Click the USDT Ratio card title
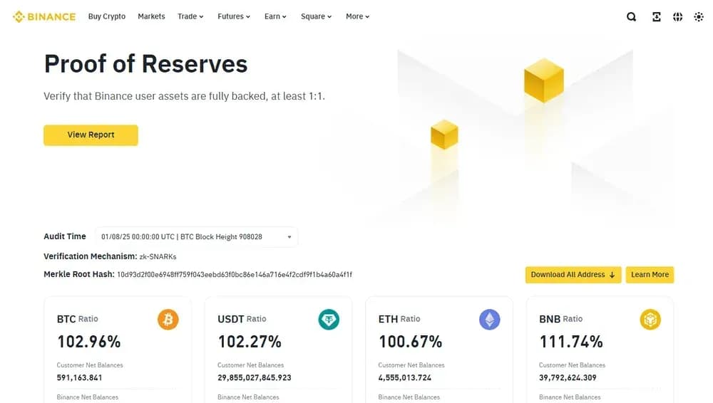Image resolution: width=713 pixels, height=403 pixels. 242,319
